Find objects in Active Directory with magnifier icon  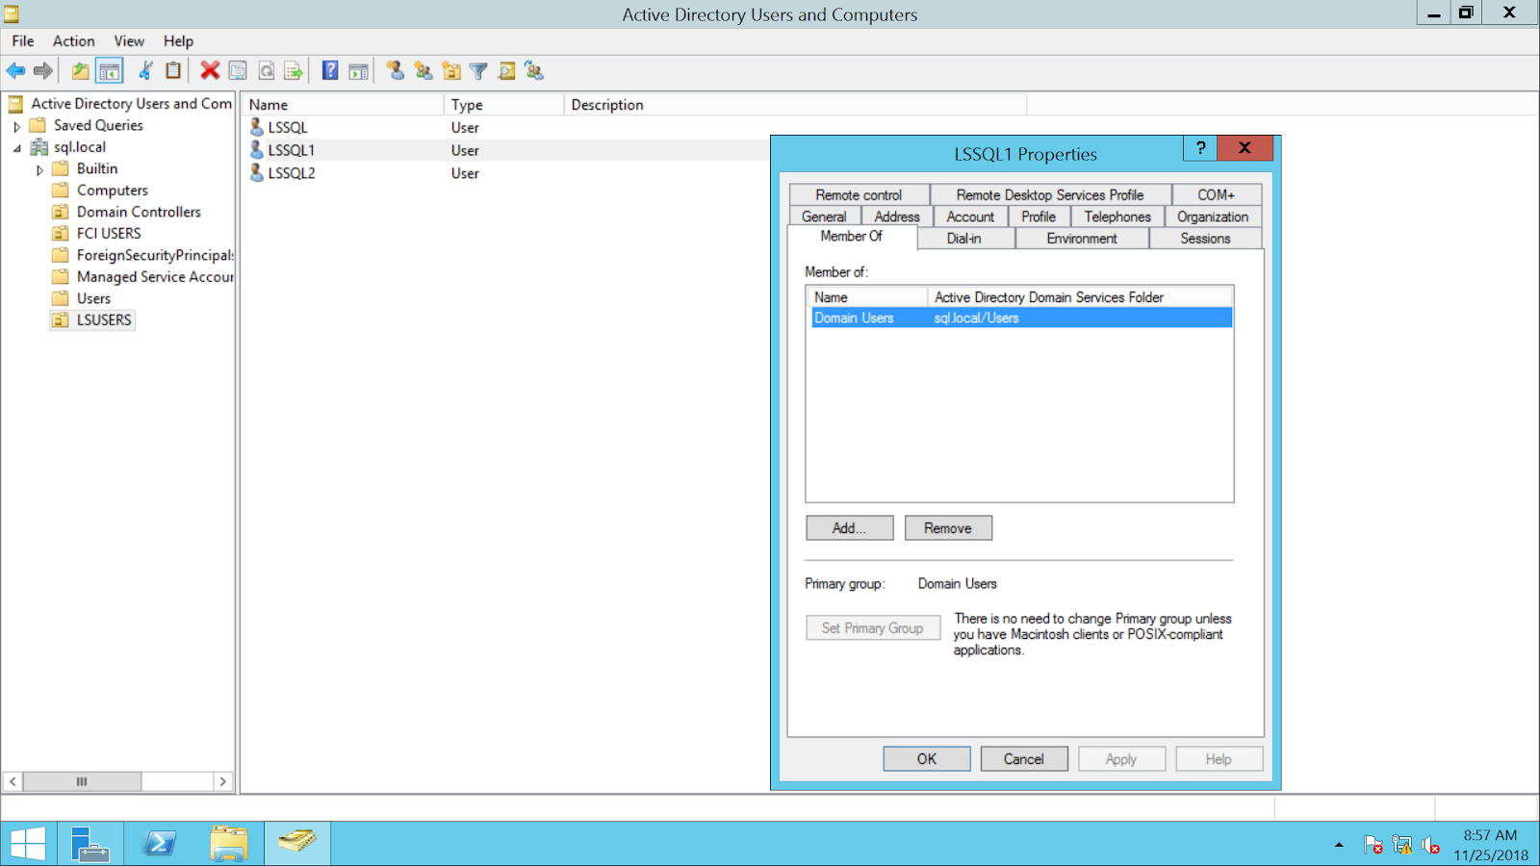tap(506, 70)
